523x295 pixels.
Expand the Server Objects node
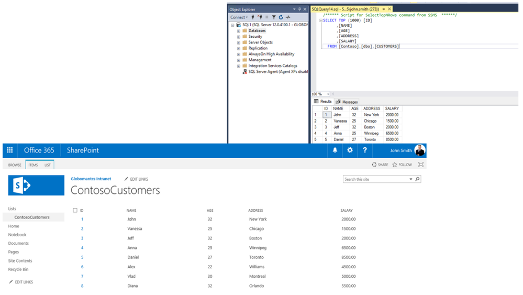239,42
